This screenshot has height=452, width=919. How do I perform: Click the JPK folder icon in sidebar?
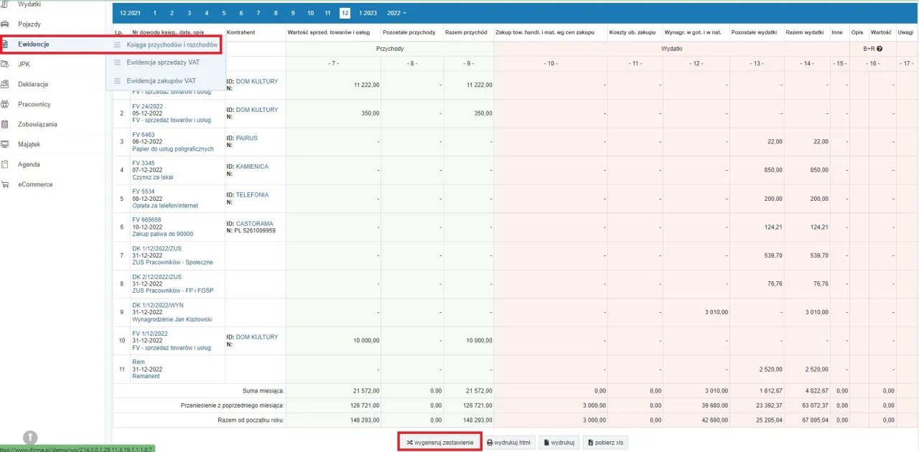point(5,65)
